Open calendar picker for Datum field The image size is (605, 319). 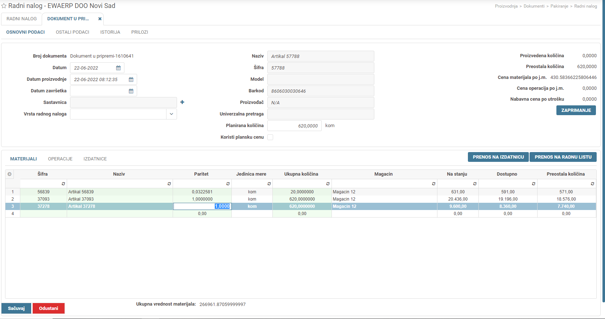(118, 68)
